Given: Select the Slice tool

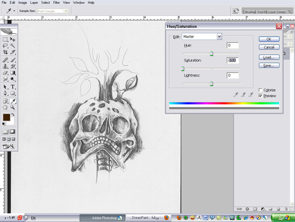Looking at the screenshot, I should (x=12, y=52).
